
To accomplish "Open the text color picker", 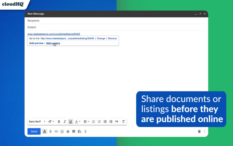I will click(77, 122).
